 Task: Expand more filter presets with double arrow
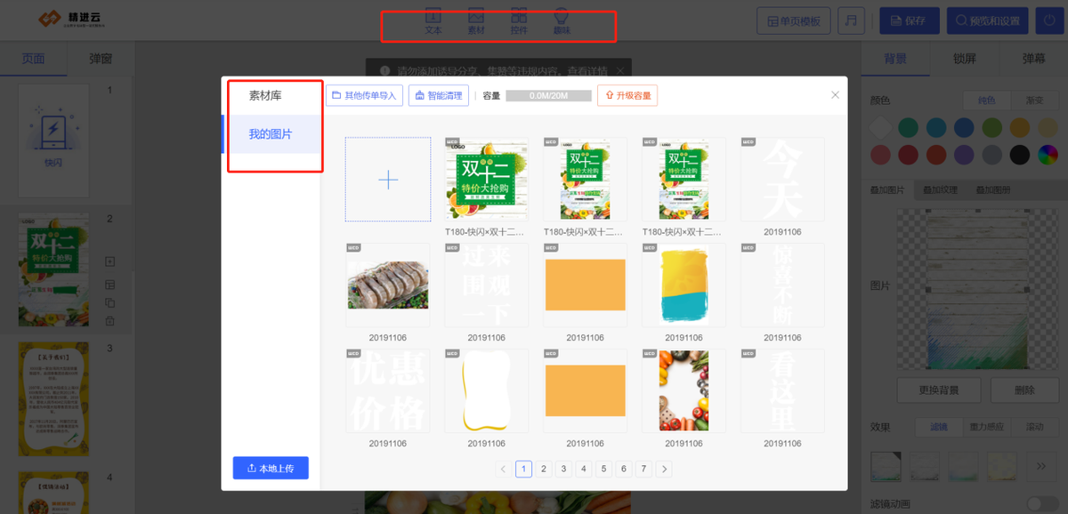click(x=1041, y=465)
